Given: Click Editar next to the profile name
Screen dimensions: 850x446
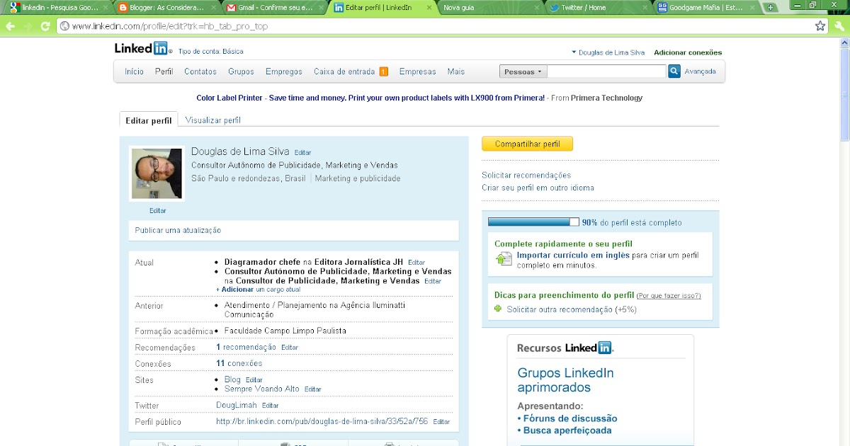Looking at the screenshot, I should point(302,152).
